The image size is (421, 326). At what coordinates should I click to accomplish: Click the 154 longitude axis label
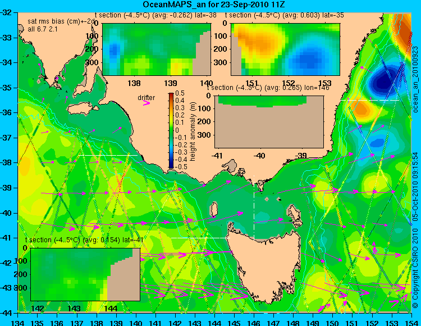click(x=411, y=323)
